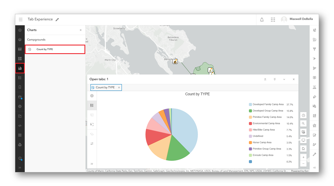
Task: Collapse the right toolbar with double chevron
Action: click(x=314, y=168)
